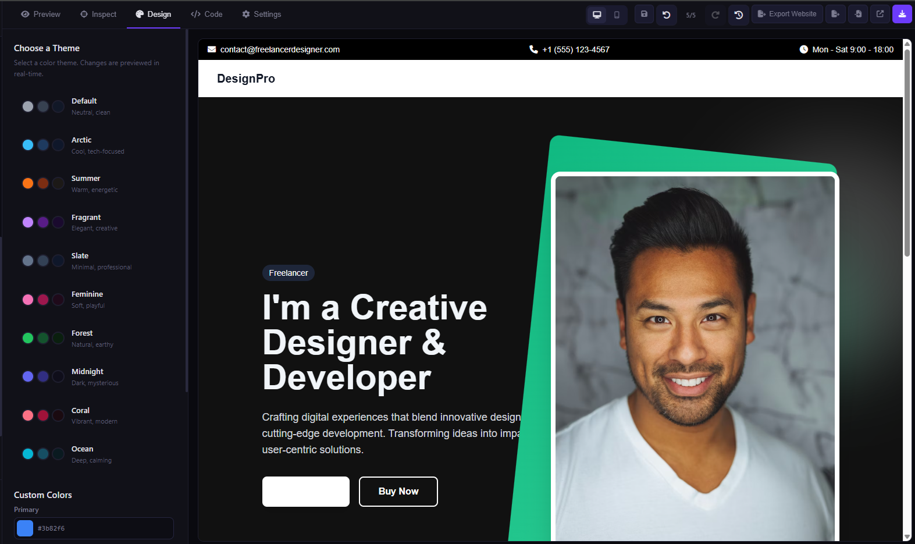Click the purple download button

pyautogui.click(x=902, y=14)
